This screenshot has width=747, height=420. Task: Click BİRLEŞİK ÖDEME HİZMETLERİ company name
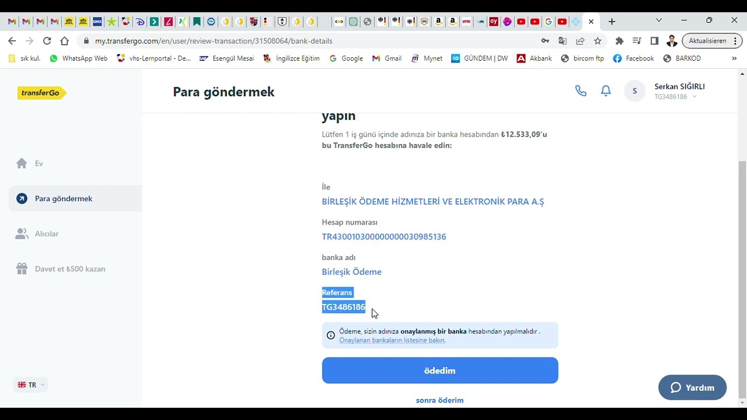[433, 202]
